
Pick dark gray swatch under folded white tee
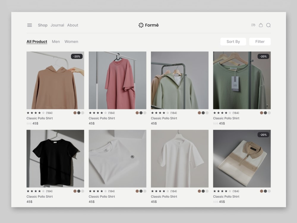click(x=141, y=191)
